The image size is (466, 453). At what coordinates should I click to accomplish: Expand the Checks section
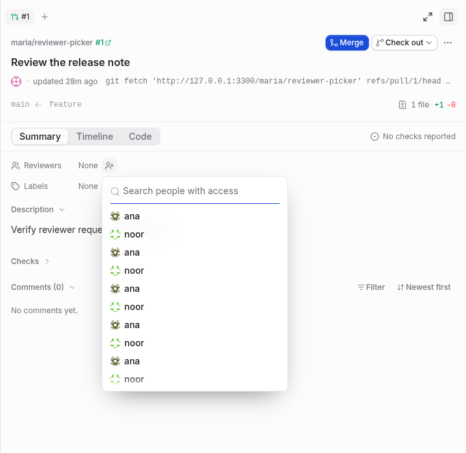click(30, 261)
